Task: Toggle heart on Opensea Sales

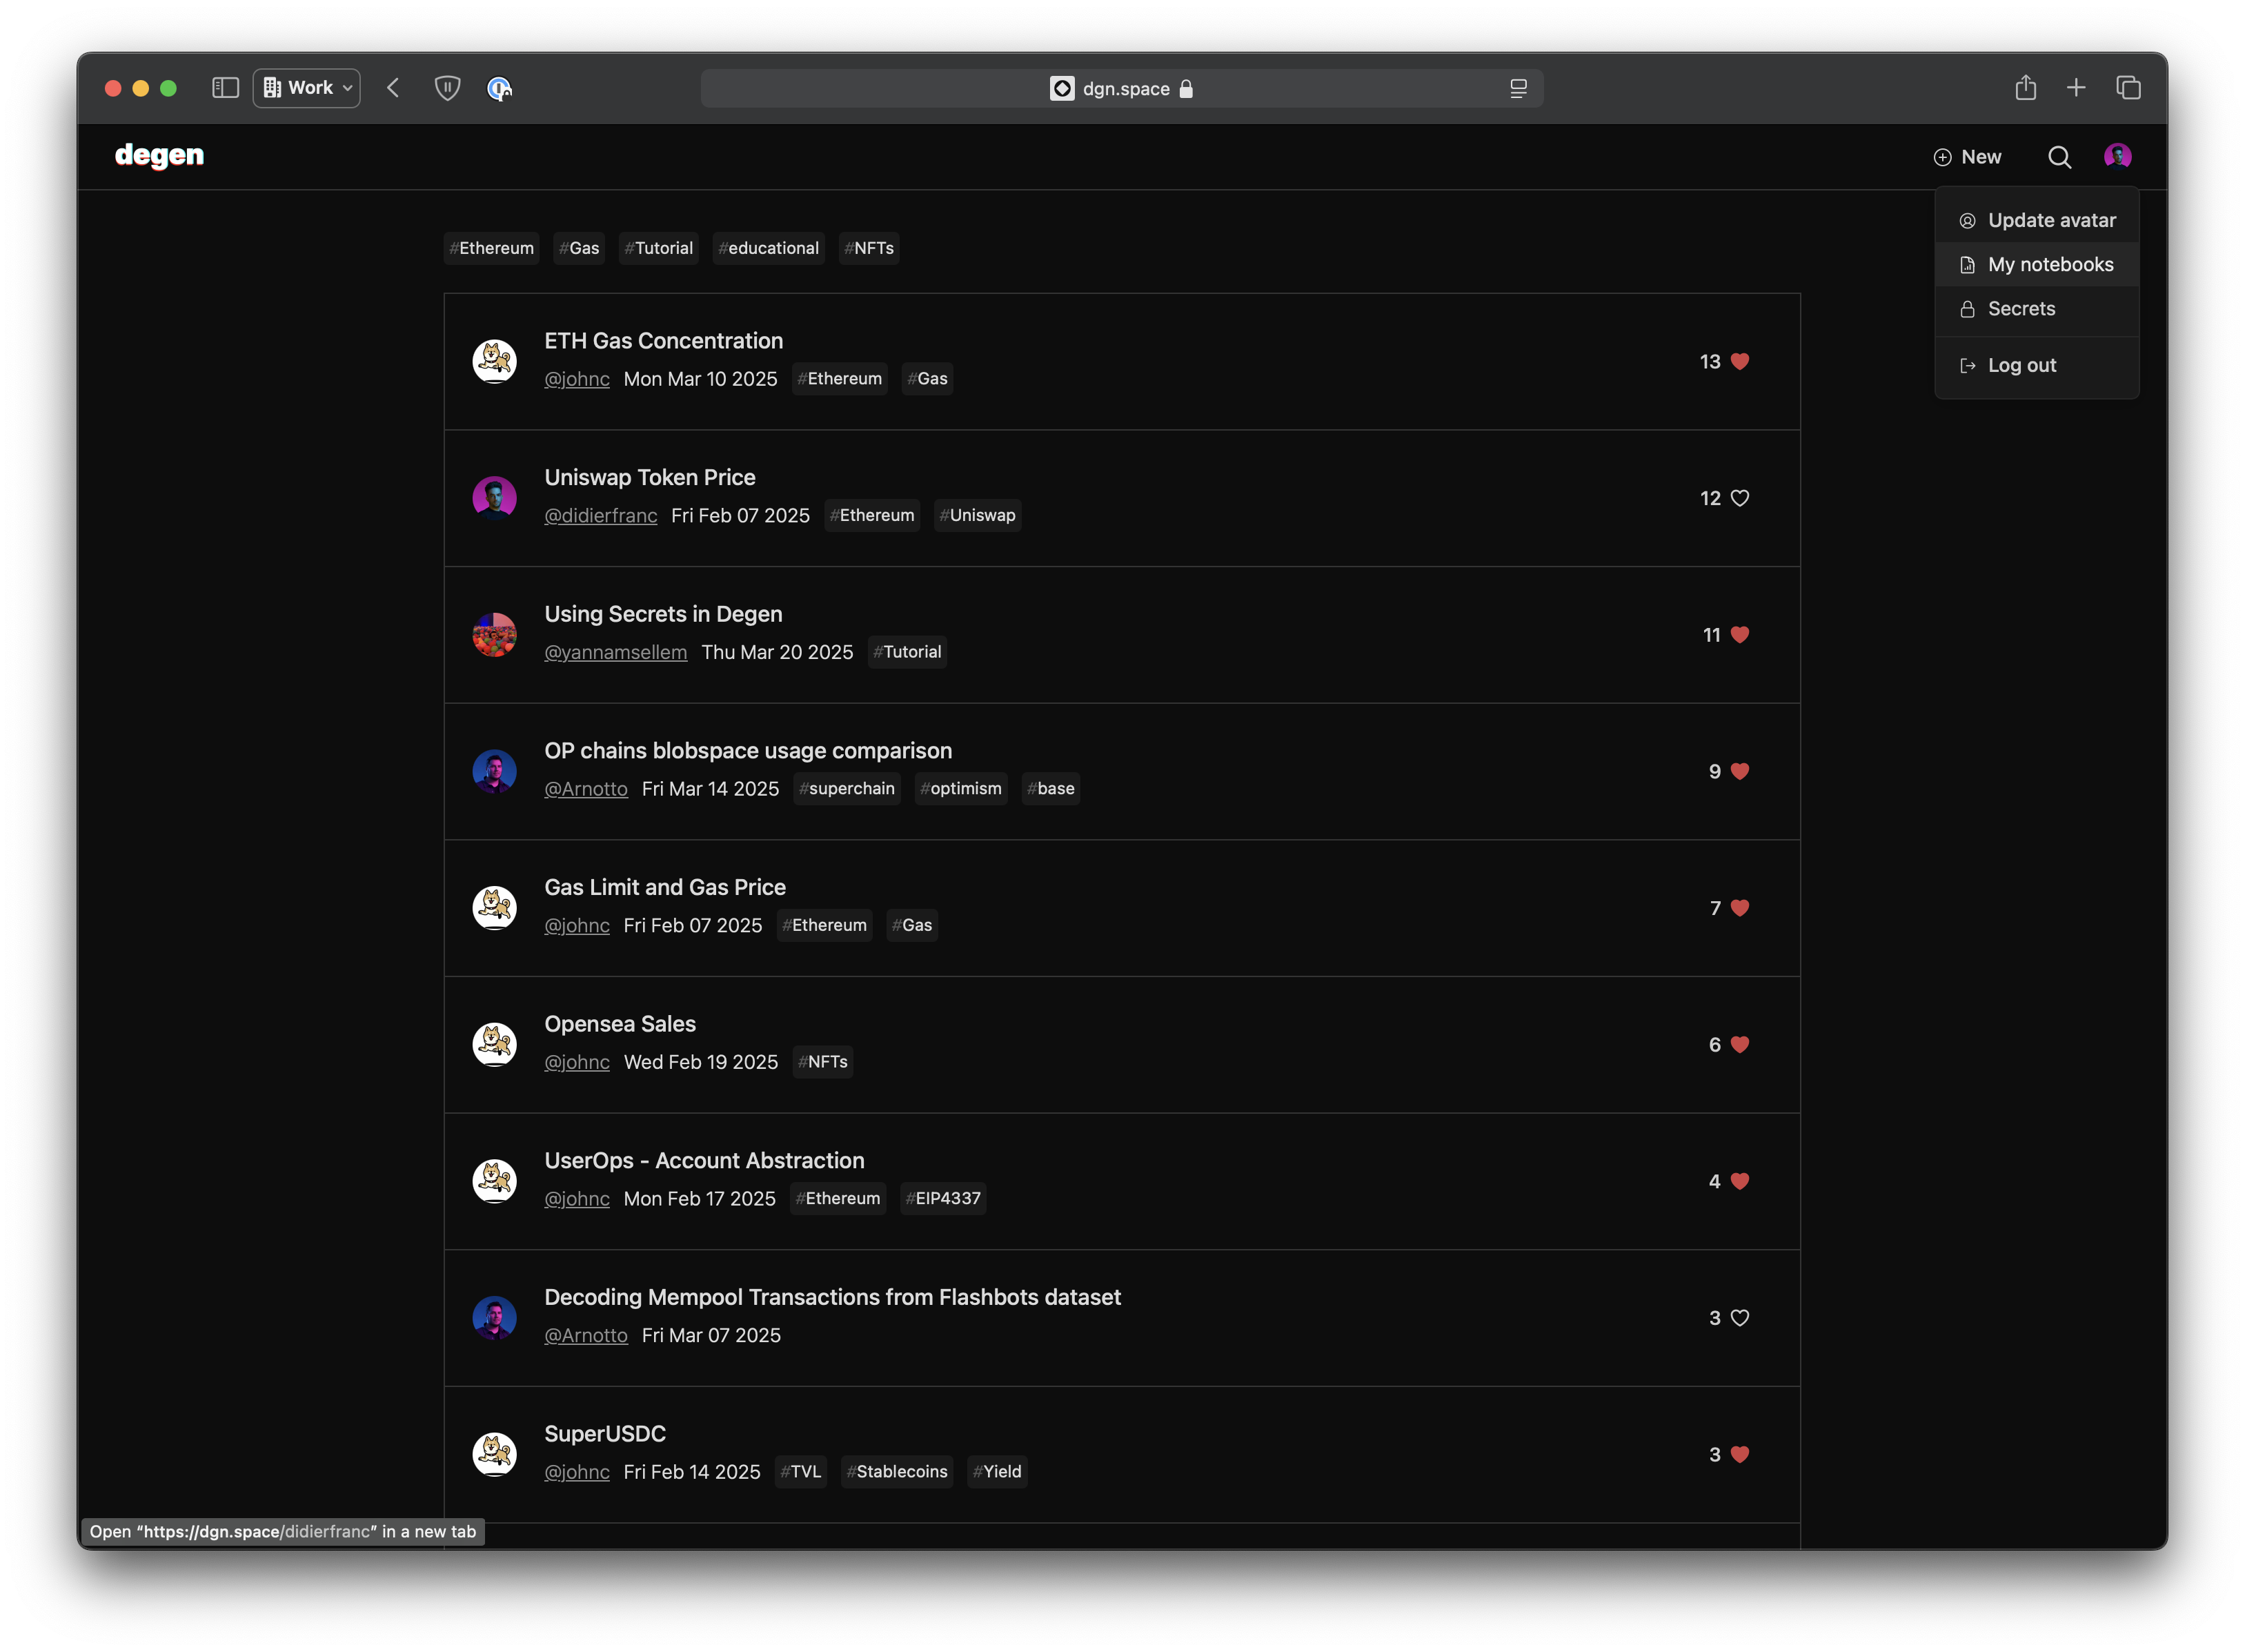Action: [x=1739, y=1044]
